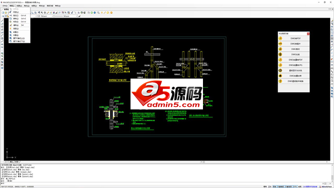Open the 绘图 Draw menu
This screenshot has height=188, width=334.
(34, 6)
